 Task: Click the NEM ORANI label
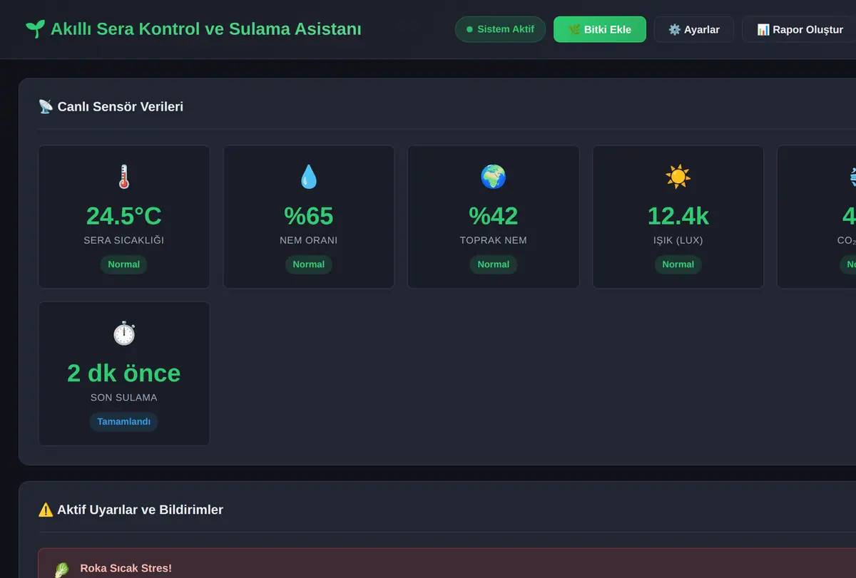(309, 240)
